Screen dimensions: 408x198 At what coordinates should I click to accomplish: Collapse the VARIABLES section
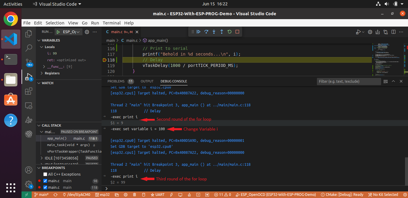coord(51,40)
